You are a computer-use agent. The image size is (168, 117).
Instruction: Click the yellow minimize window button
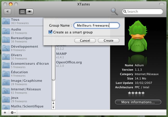coord(11,4)
